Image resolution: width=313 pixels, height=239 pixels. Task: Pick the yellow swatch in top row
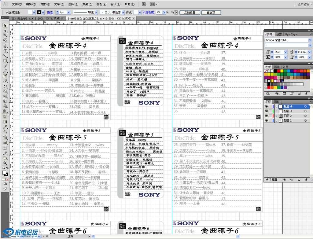click(x=282, y=71)
